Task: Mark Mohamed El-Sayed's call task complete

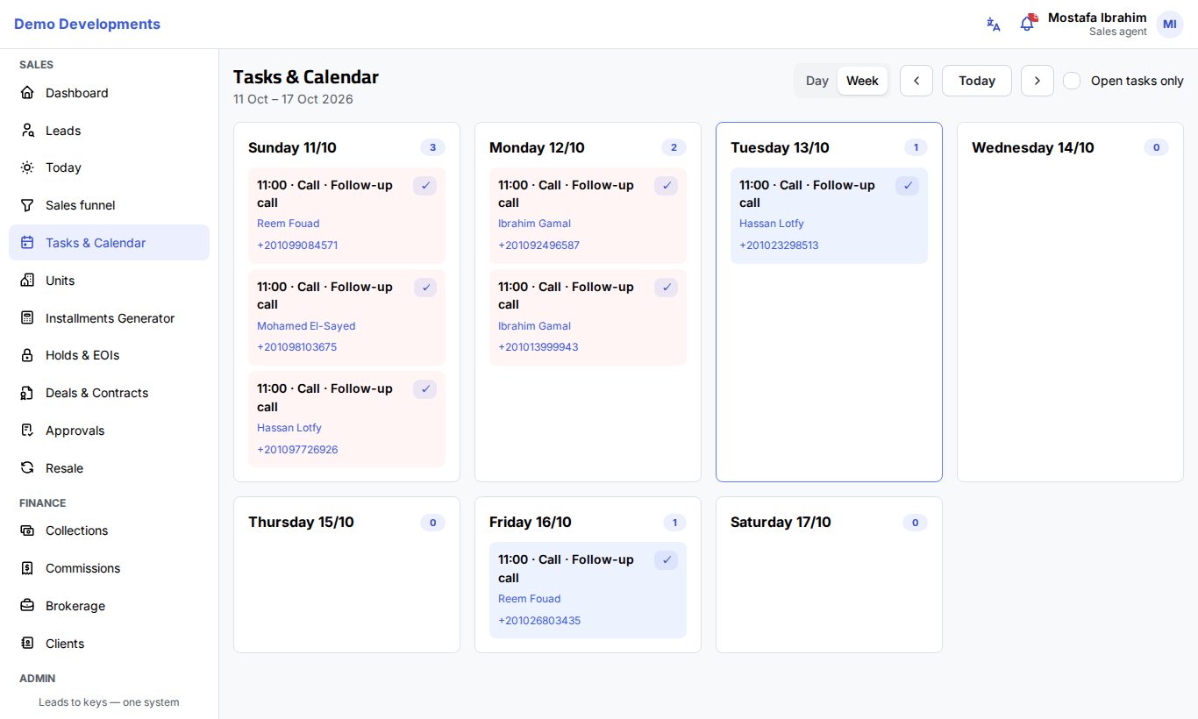Action: (x=424, y=288)
